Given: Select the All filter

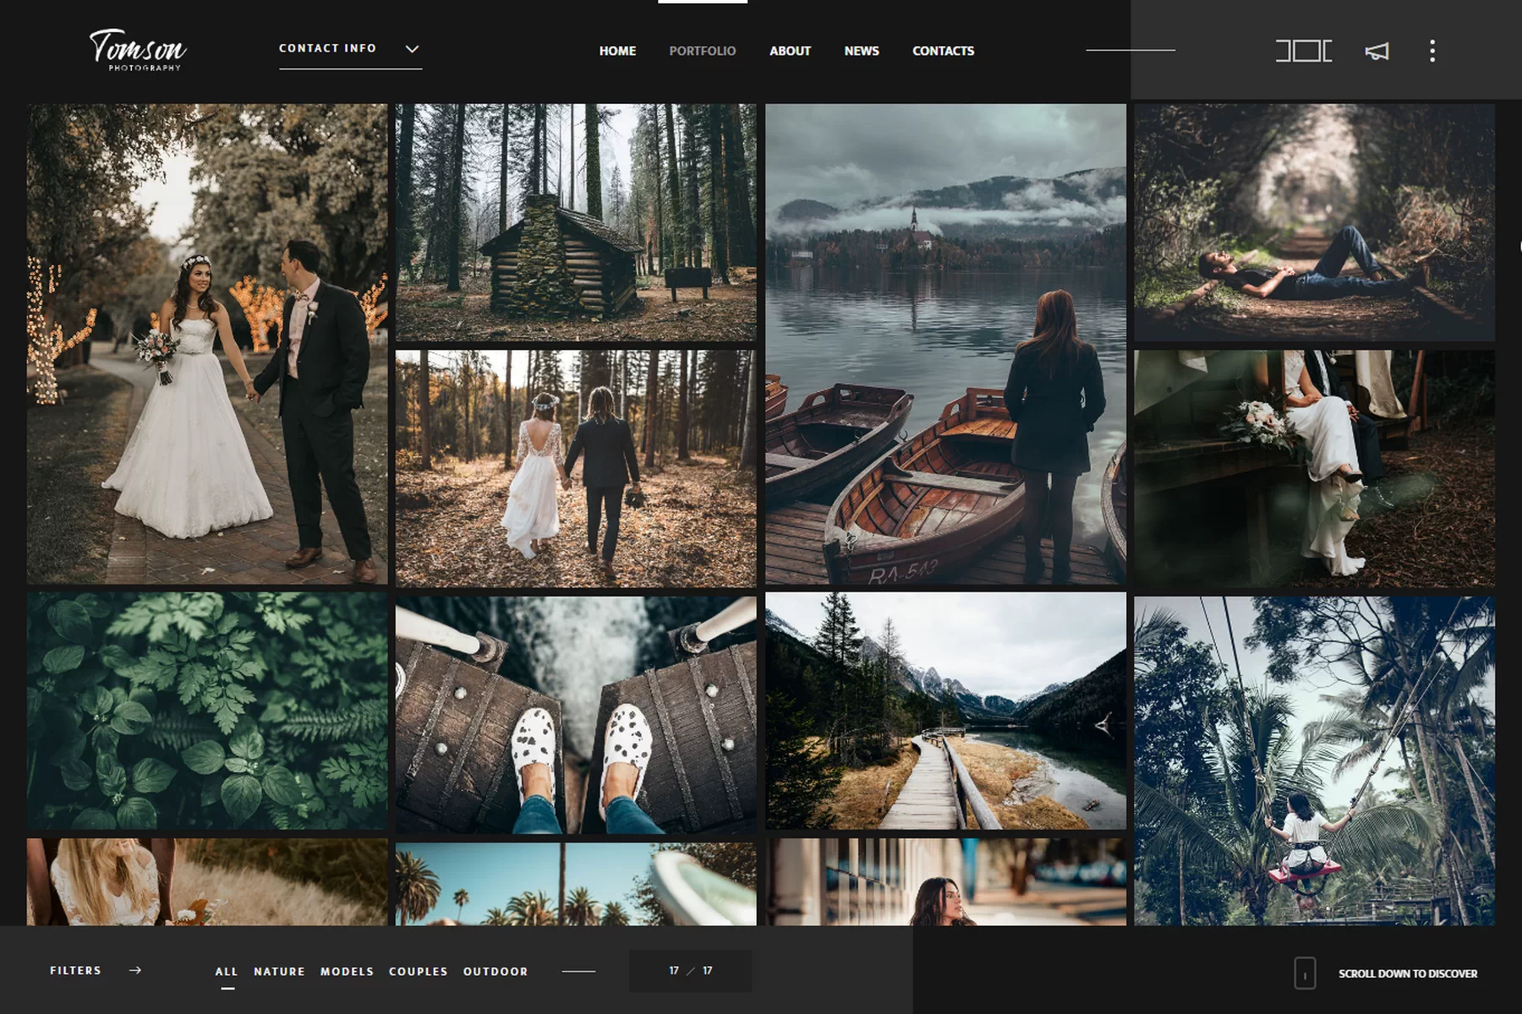Looking at the screenshot, I should click(227, 972).
